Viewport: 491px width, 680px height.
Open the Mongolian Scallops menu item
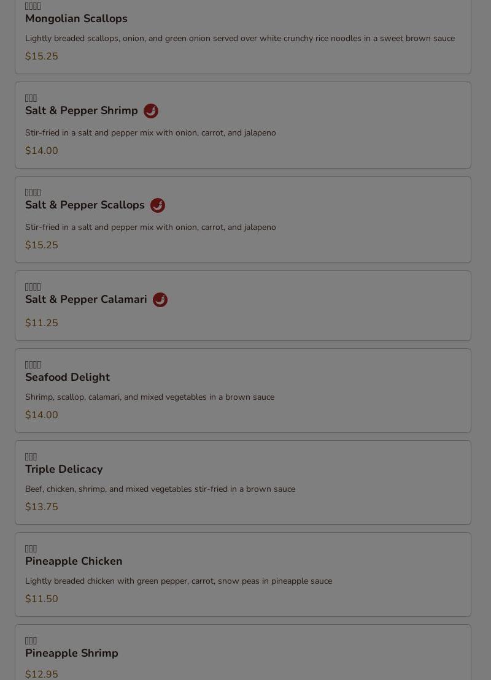click(x=76, y=19)
